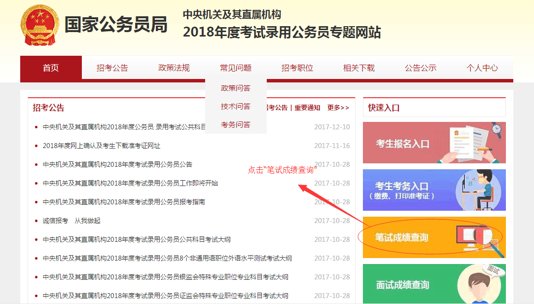534x304 pixels.
Task: Open the 招考公告 menu item
Action: [112, 68]
